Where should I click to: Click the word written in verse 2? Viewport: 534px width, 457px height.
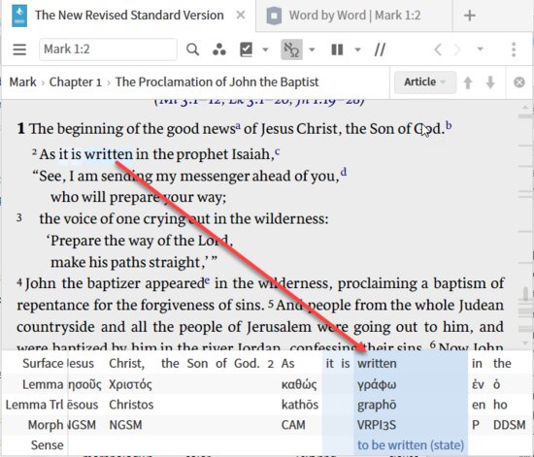tap(109, 154)
